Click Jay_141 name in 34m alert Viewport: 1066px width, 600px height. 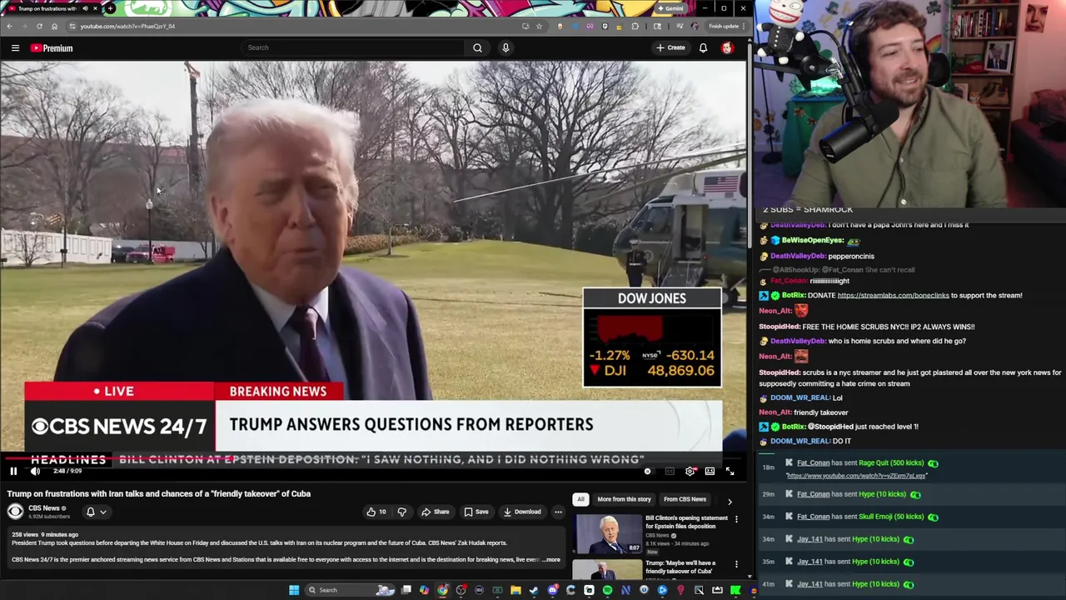click(809, 539)
